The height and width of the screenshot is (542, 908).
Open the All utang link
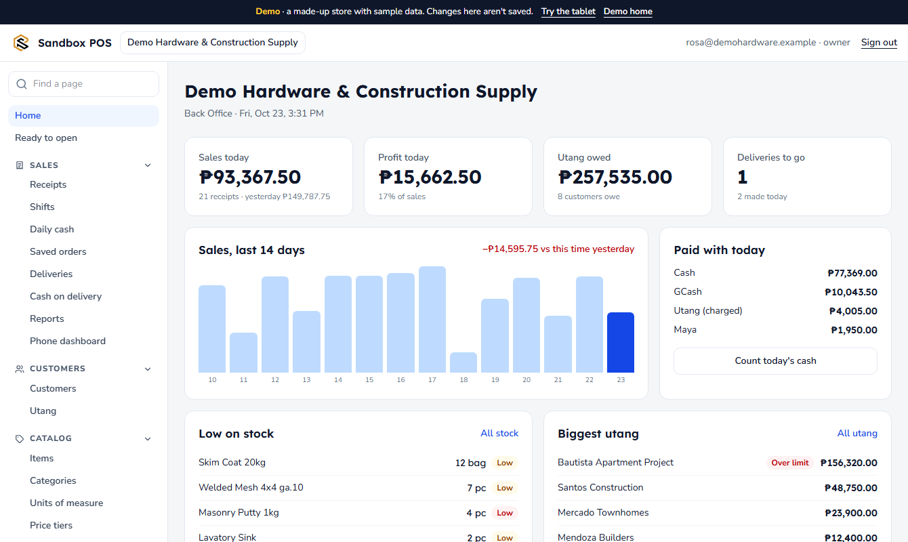857,434
